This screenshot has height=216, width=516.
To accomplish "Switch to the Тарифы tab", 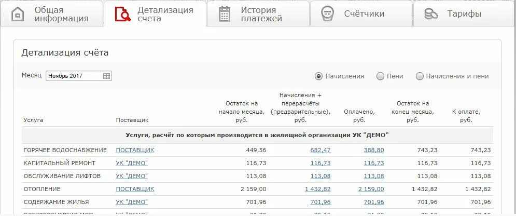I will coord(464,14).
